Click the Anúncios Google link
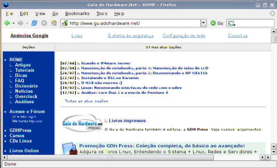277x168 pixels. (x=29, y=35)
